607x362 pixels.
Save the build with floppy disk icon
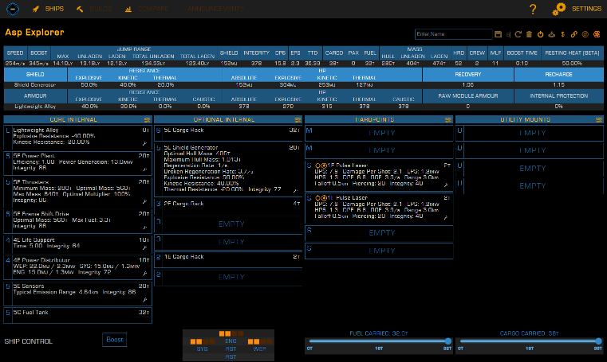[x=499, y=34]
